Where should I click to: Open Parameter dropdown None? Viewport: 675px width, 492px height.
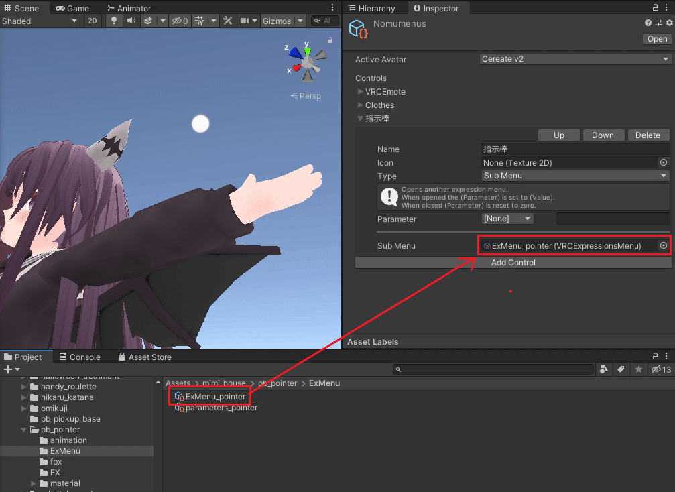coord(507,219)
